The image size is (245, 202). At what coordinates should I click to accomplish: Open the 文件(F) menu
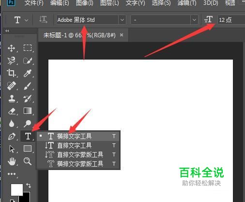[34, 3]
